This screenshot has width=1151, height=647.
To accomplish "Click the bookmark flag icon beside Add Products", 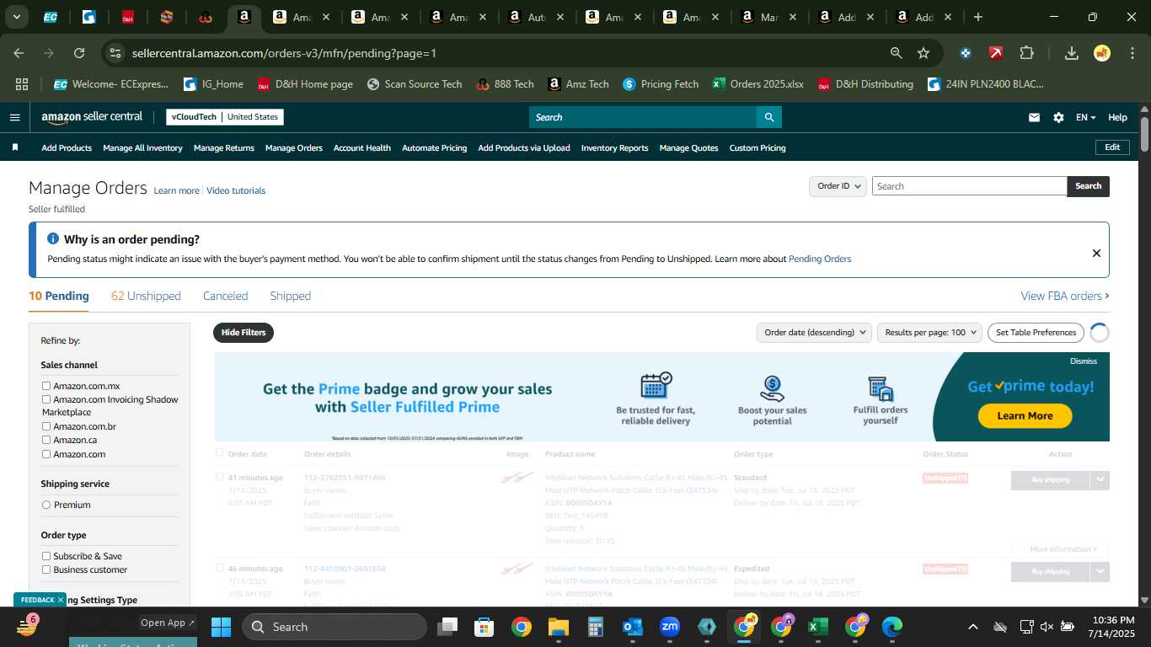I will click(x=15, y=147).
